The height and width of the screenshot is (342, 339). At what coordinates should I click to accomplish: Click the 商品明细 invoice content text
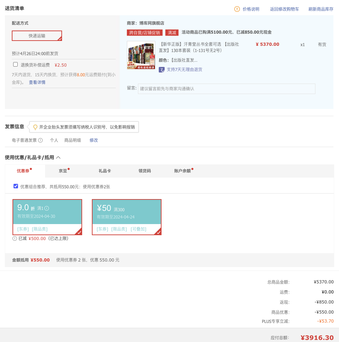(x=72, y=140)
